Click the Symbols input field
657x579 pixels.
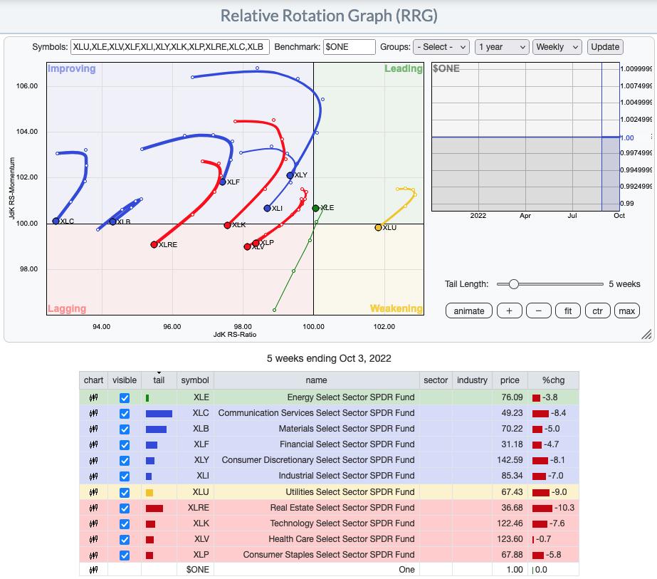coord(169,47)
